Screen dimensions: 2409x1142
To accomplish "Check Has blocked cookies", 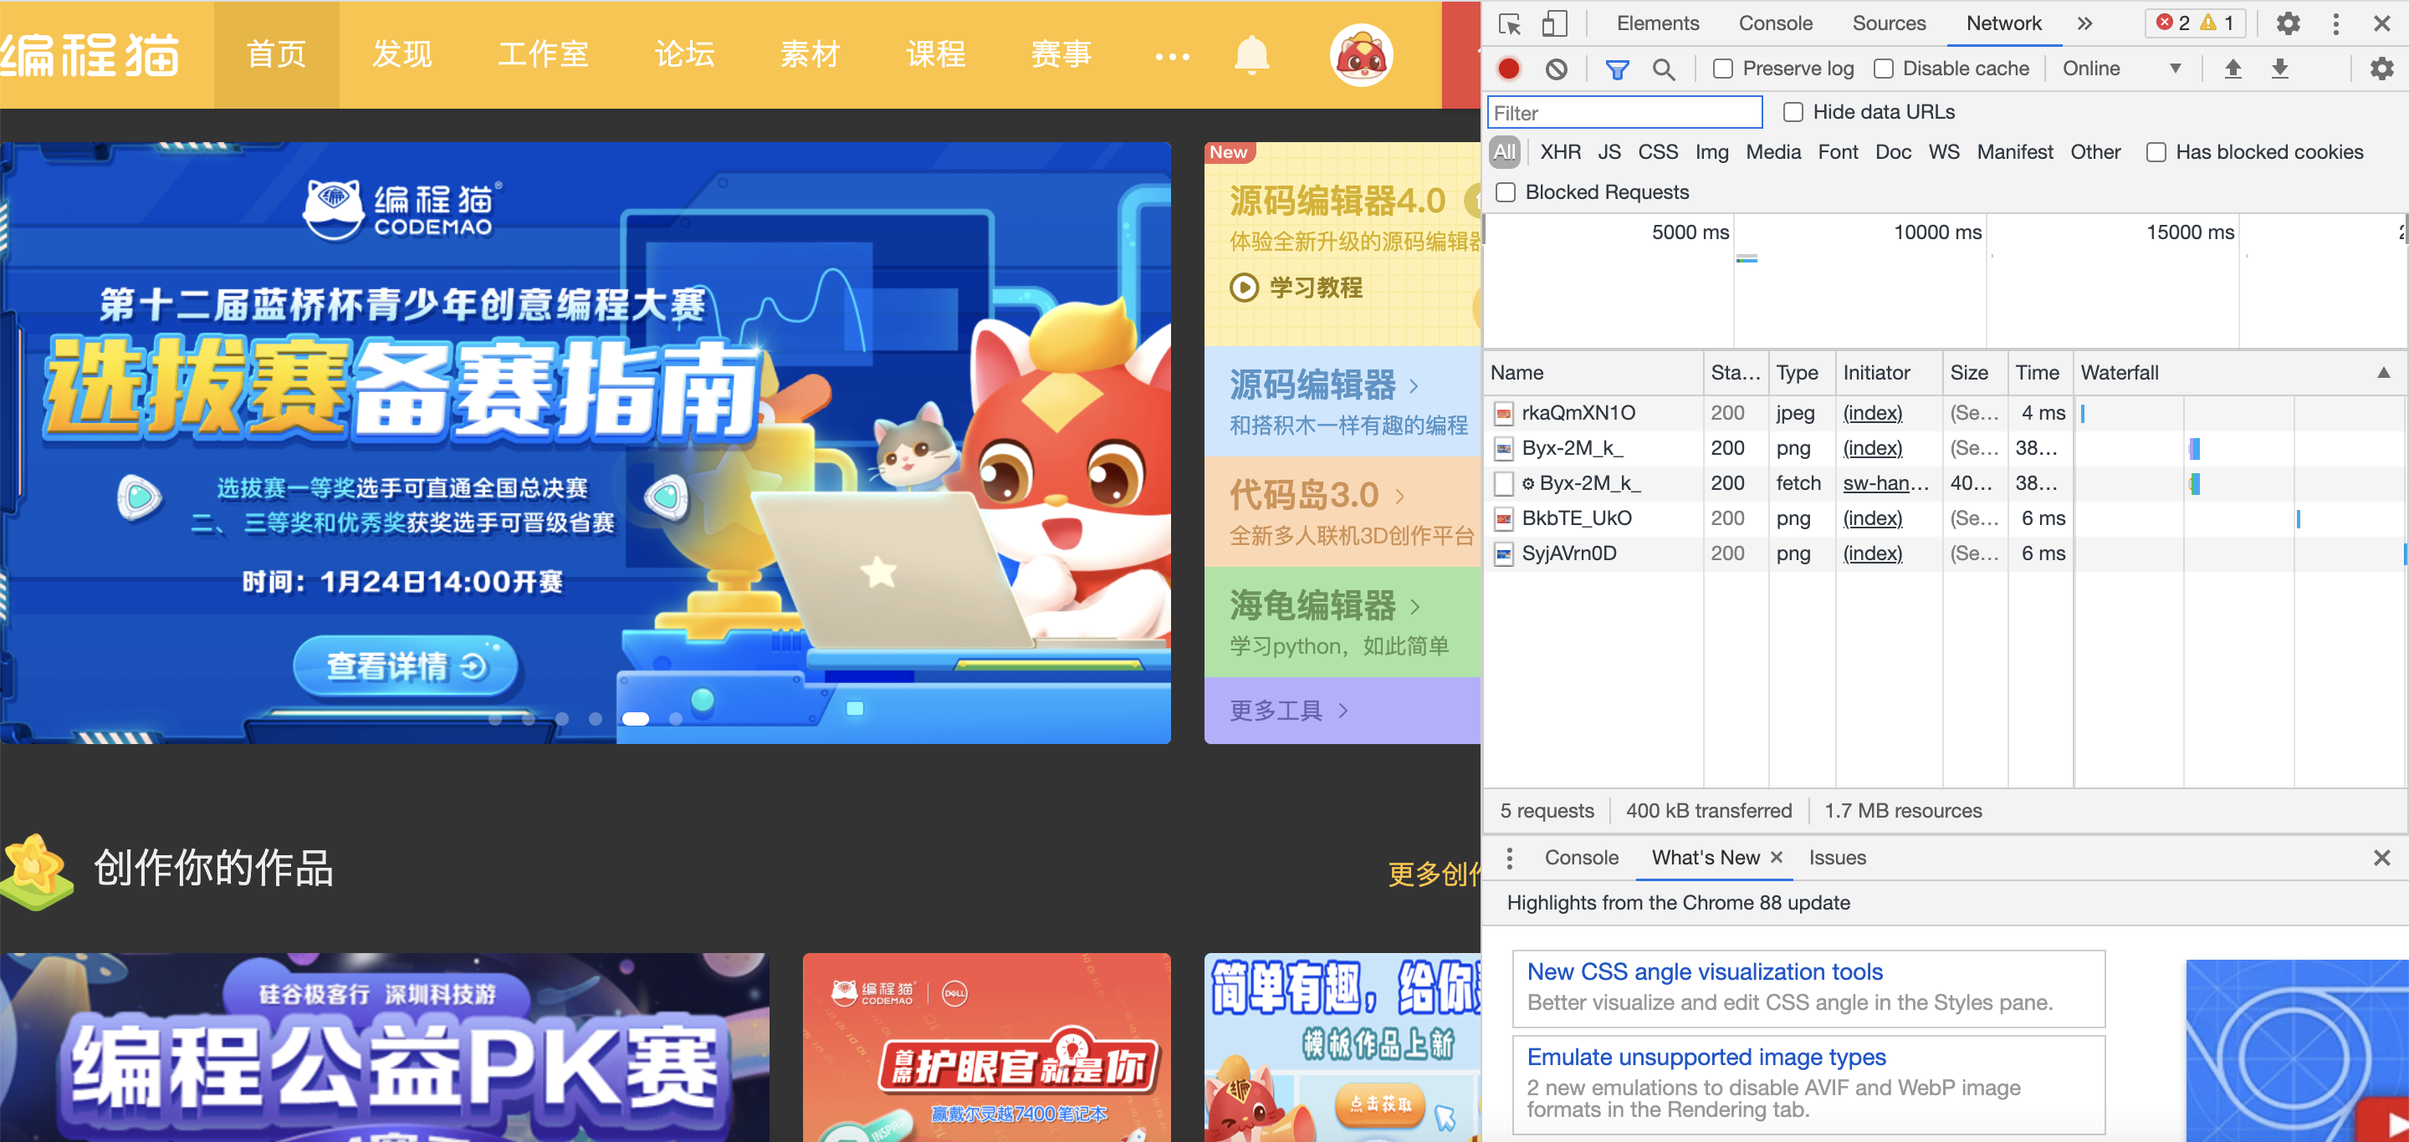I will pos(2156,152).
